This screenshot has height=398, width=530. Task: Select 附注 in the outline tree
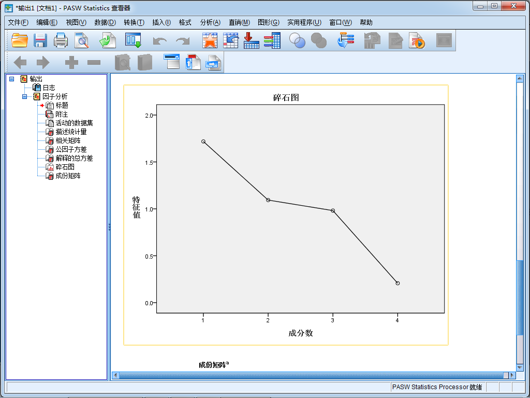click(62, 114)
